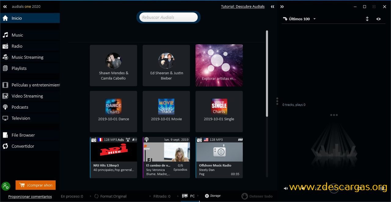Open Ed Sheeran & Justin Bieber tile
This screenshot has height=202, width=391.
[166, 65]
